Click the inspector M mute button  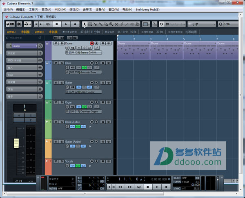[19, 116]
